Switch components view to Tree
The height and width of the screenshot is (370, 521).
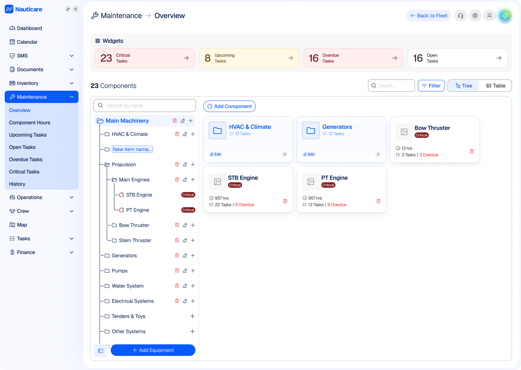pos(464,86)
